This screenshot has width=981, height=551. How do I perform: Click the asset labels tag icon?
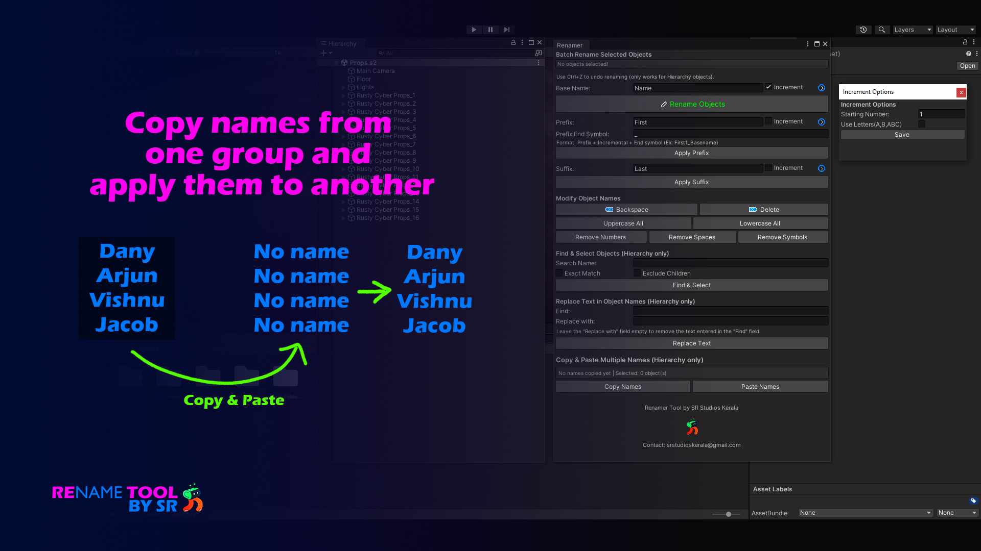[x=973, y=501]
